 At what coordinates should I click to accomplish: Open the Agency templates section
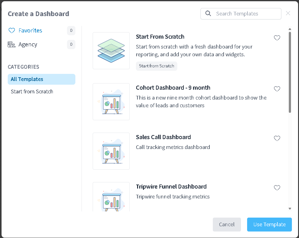point(28,45)
